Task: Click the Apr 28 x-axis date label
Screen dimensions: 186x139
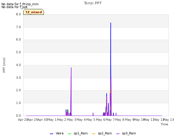Action: click(x=23, y=120)
